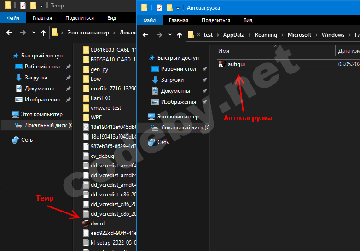Expand hidden breadcrumb path via double chevron
Image resolution: width=360 pixels, height=251 pixels.
(198, 34)
